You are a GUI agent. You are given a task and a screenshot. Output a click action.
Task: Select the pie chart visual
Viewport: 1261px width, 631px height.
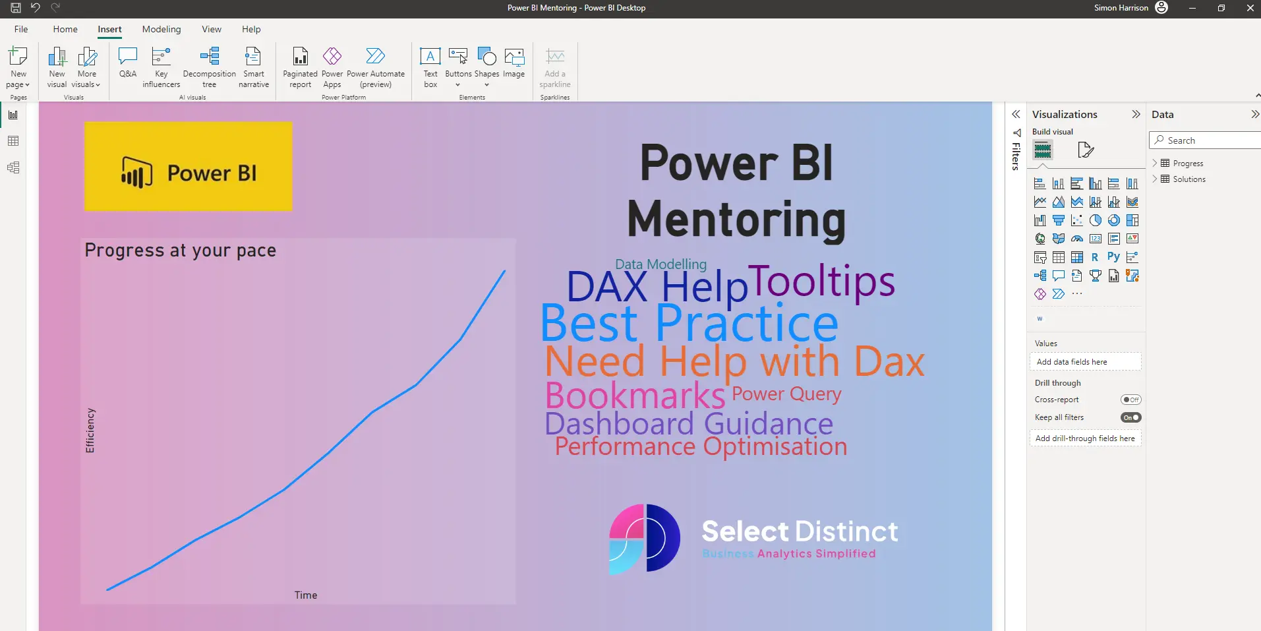(x=1095, y=220)
